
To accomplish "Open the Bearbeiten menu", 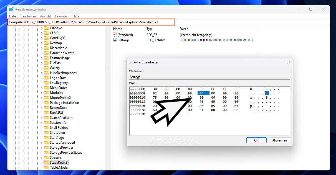I will pos(28,16).
